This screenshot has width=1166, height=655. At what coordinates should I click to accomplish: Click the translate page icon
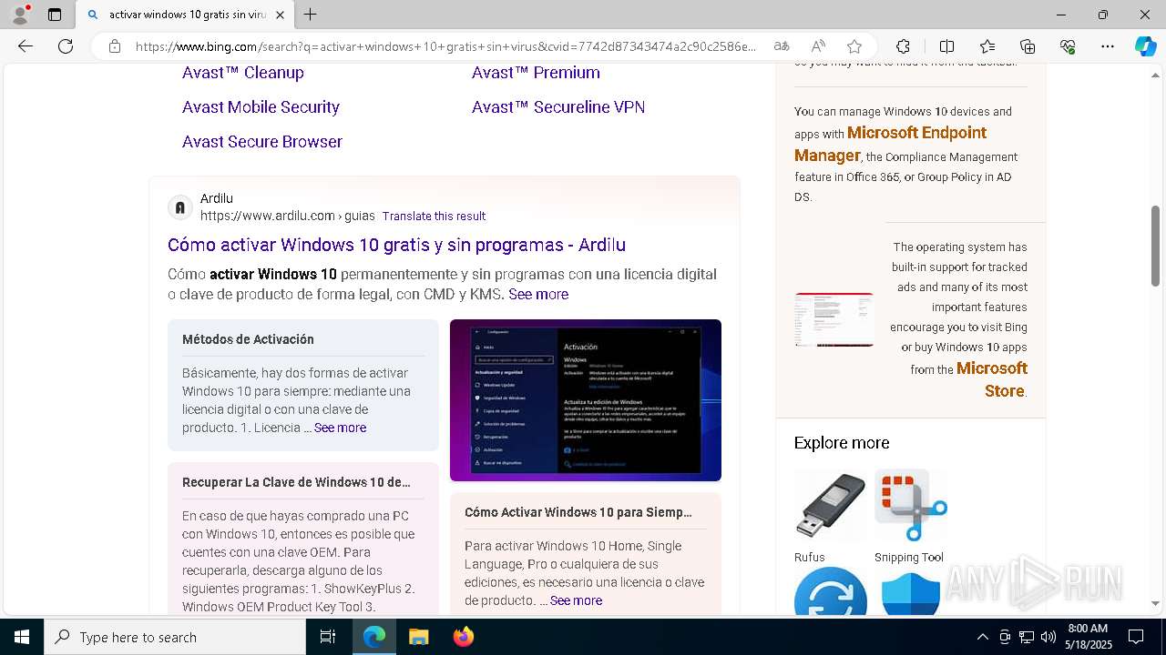tap(782, 46)
